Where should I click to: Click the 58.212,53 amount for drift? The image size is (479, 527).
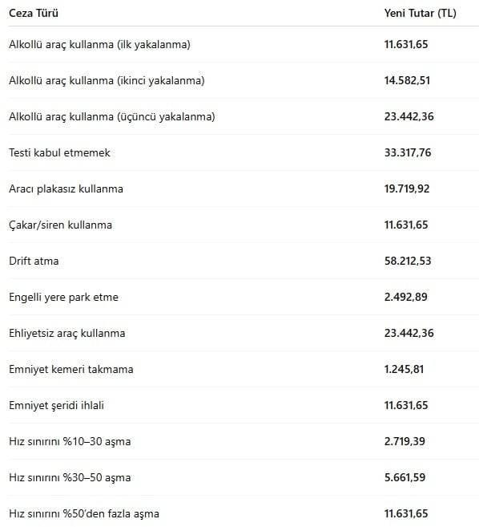click(x=408, y=261)
